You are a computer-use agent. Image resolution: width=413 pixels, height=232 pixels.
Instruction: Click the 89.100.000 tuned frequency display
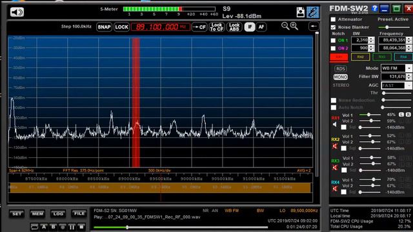(161, 27)
